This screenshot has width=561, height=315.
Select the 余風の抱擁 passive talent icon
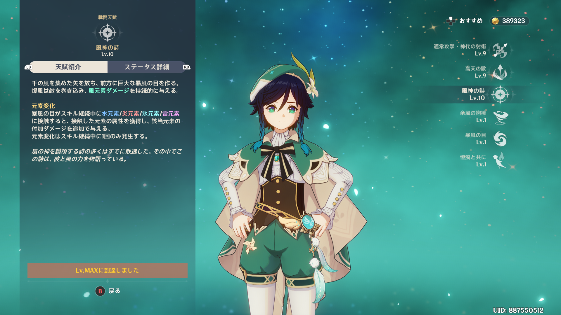coord(500,117)
